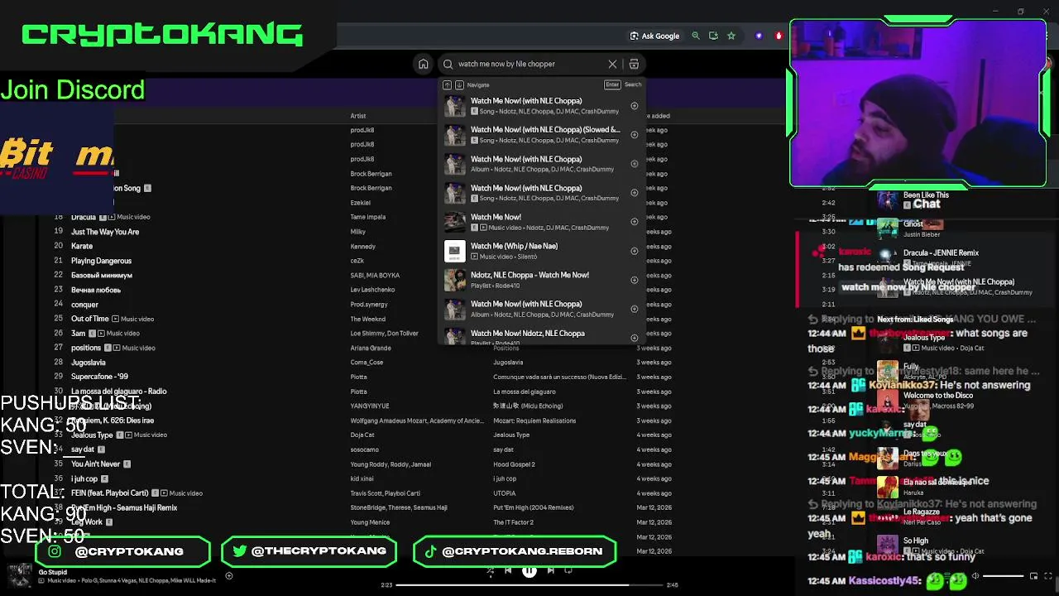Select track 'Out of Time'
The height and width of the screenshot is (596, 1059).
pos(90,319)
